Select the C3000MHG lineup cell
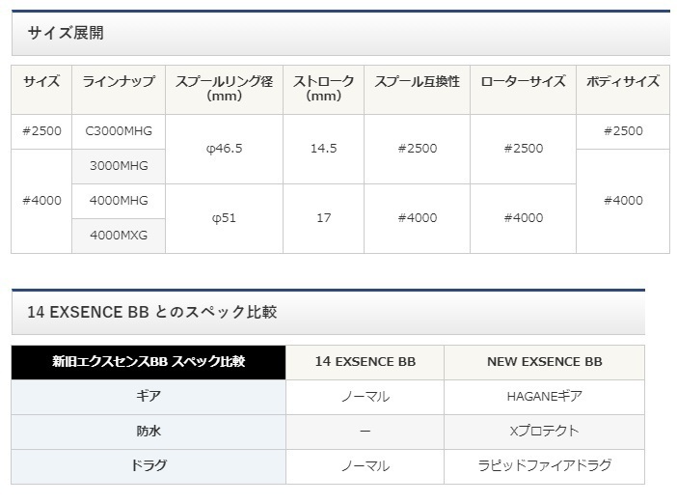Image resolution: width=677 pixels, height=503 pixels. click(118, 131)
